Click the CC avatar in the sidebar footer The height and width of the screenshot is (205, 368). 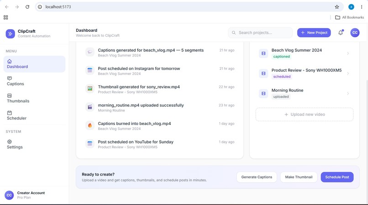tap(9, 195)
